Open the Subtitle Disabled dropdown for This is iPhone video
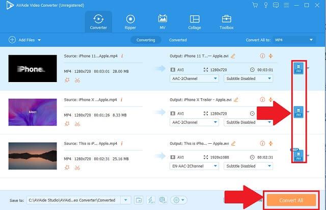This screenshot has height=210, width=326. [x=248, y=166]
